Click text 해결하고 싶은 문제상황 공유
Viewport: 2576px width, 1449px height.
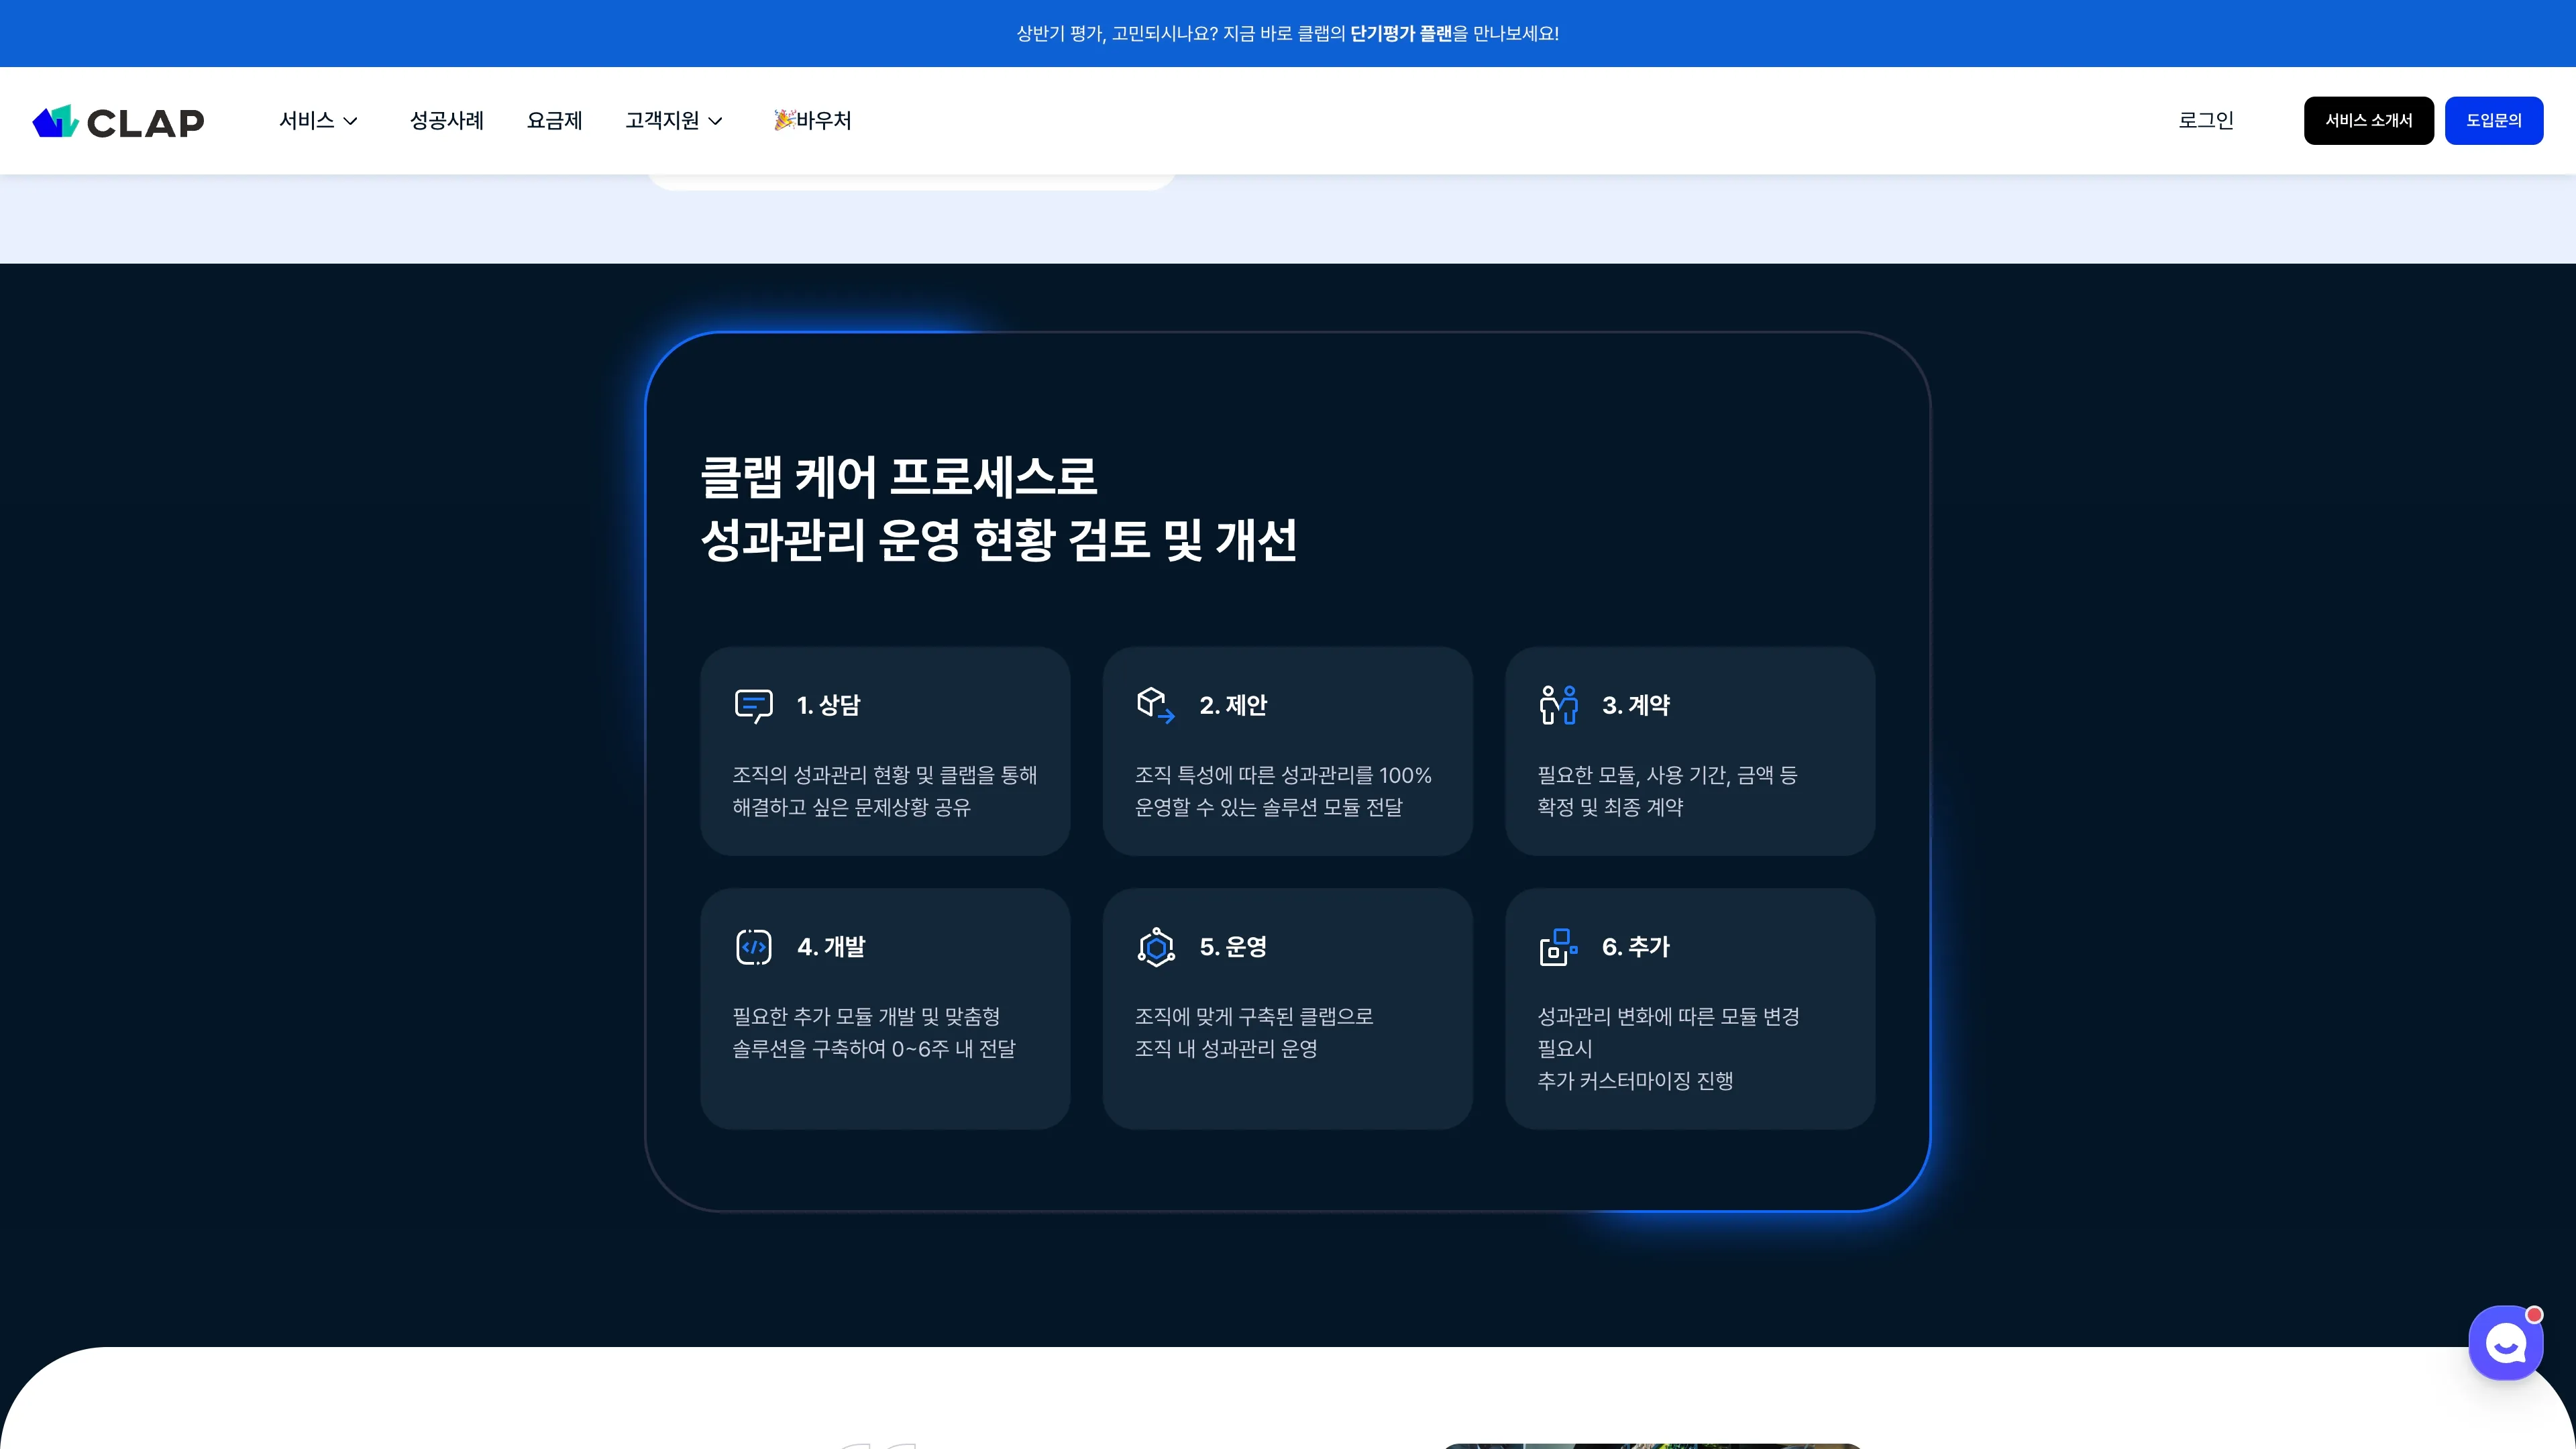(851, 807)
